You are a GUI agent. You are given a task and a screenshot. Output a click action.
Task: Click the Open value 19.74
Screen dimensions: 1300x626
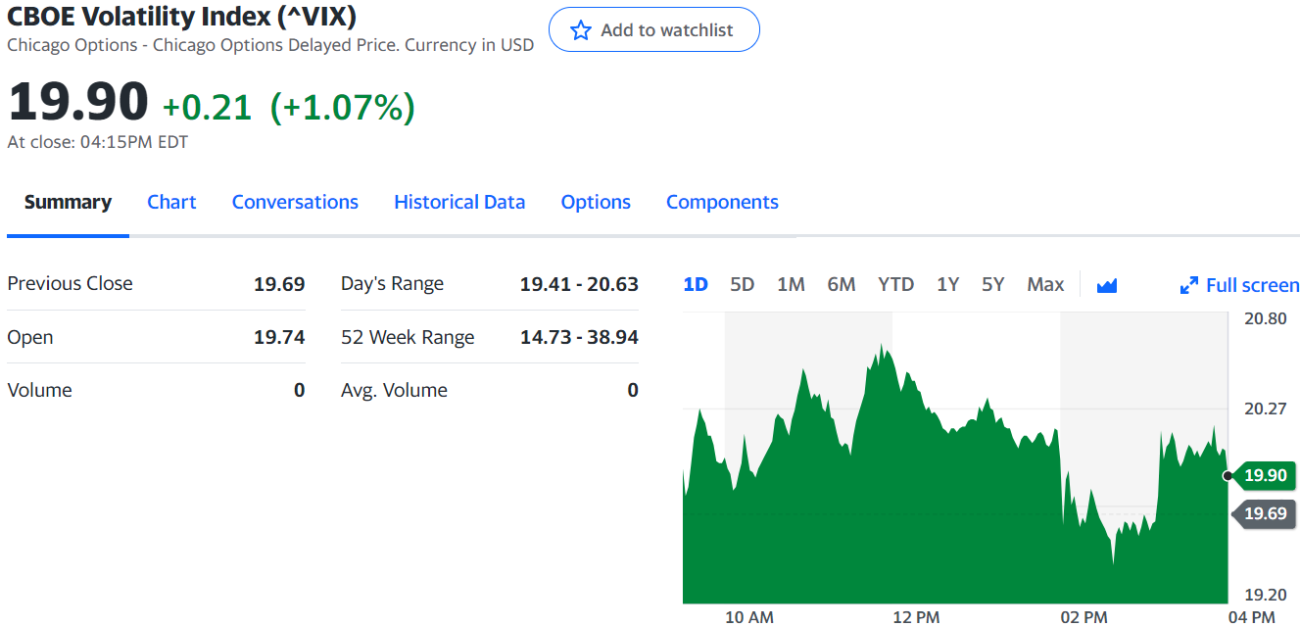[x=279, y=337]
